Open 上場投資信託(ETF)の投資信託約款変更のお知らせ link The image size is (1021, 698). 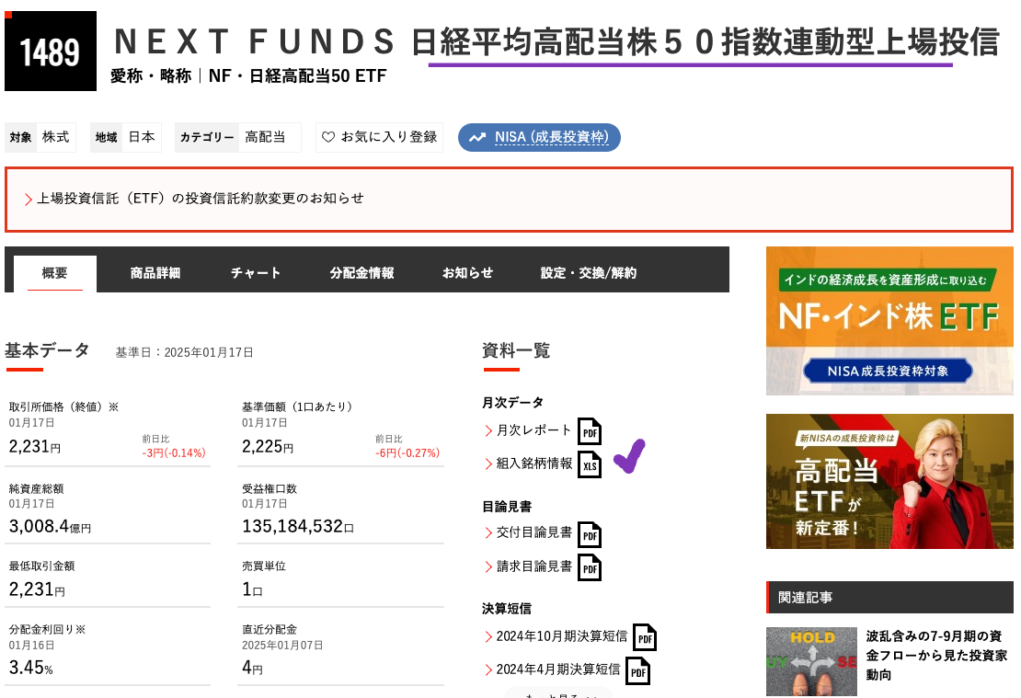click(199, 198)
